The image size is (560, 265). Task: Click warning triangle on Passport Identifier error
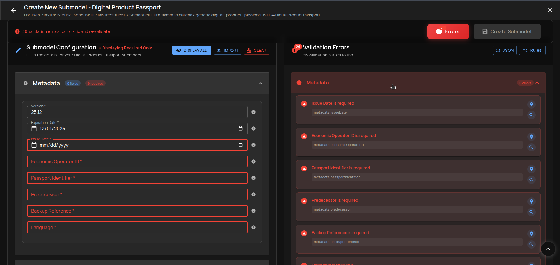pyautogui.click(x=304, y=168)
